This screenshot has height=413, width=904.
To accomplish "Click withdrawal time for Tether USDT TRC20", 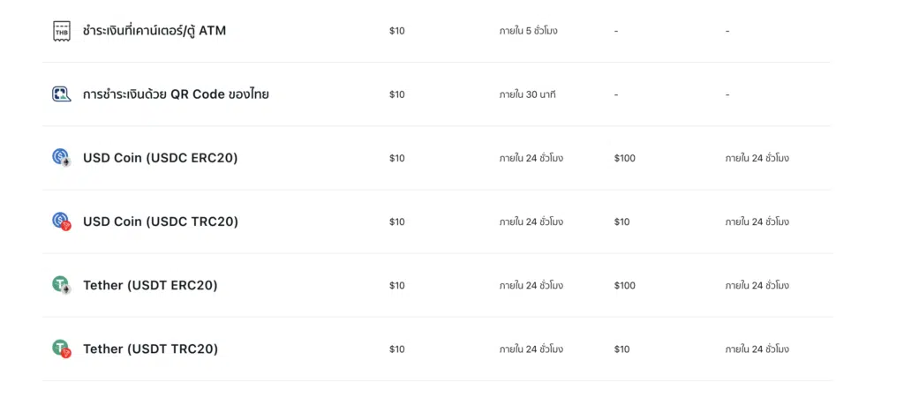I will pyautogui.click(x=757, y=349).
